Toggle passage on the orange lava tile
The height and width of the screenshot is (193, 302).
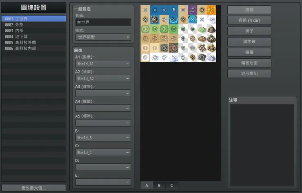click(x=212, y=10)
